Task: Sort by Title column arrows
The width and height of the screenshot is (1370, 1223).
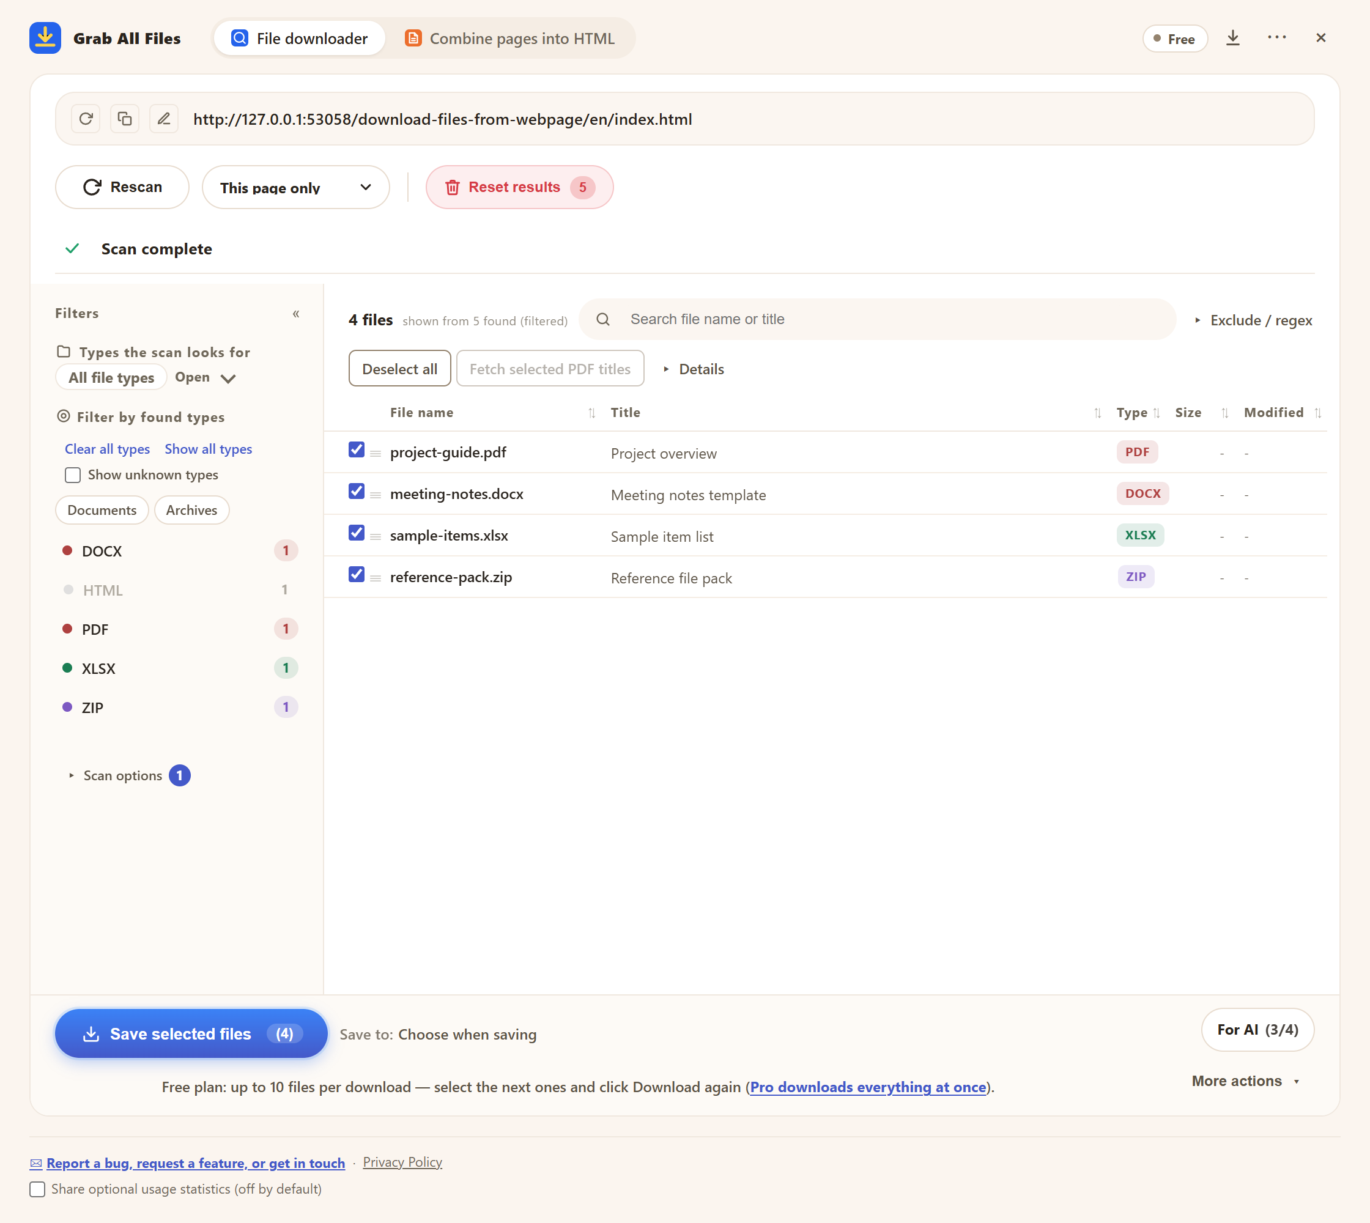Action: click(x=1097, y=413)
